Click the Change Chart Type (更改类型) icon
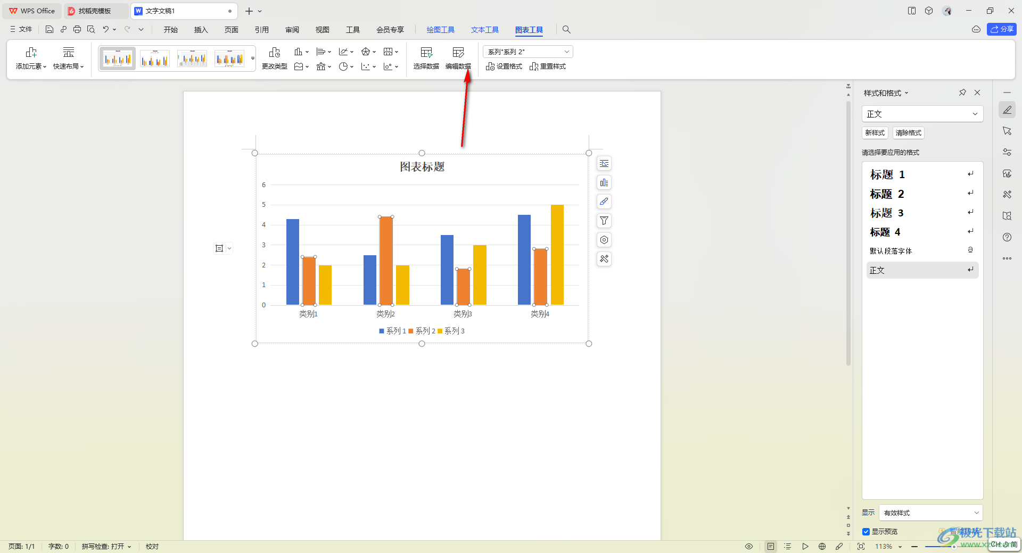1022x553 pixels. (x=275, y=58)
